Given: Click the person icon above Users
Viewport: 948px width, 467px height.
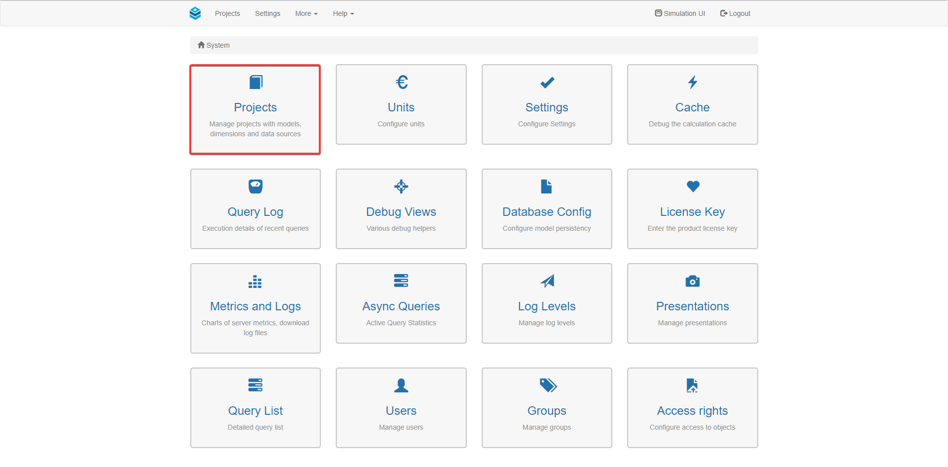Looking at the screenshot, I should click(x=401, y=385).
